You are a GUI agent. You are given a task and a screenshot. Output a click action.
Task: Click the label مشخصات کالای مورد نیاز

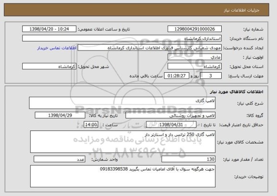(x=240, y=142)
